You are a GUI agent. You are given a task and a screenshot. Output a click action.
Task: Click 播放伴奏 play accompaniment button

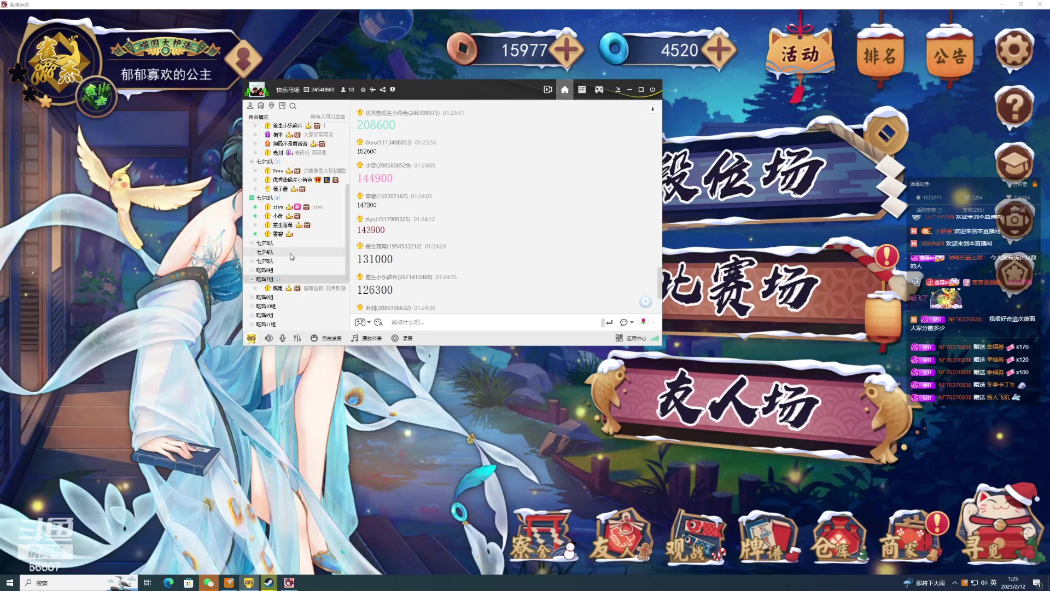(367, 339)
